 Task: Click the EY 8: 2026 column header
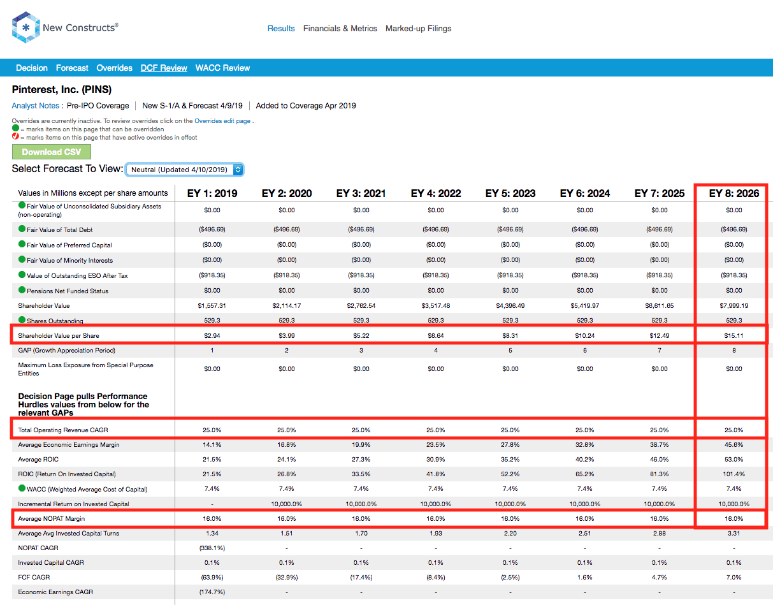pos(734,193)
